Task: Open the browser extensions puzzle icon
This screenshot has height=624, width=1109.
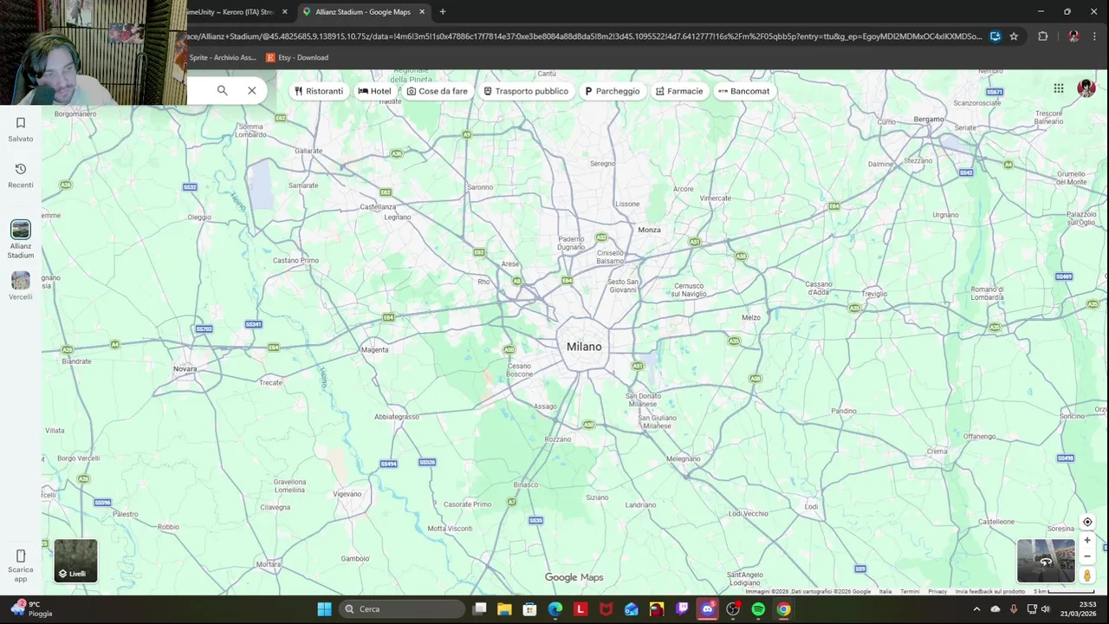Action: 1042,36
